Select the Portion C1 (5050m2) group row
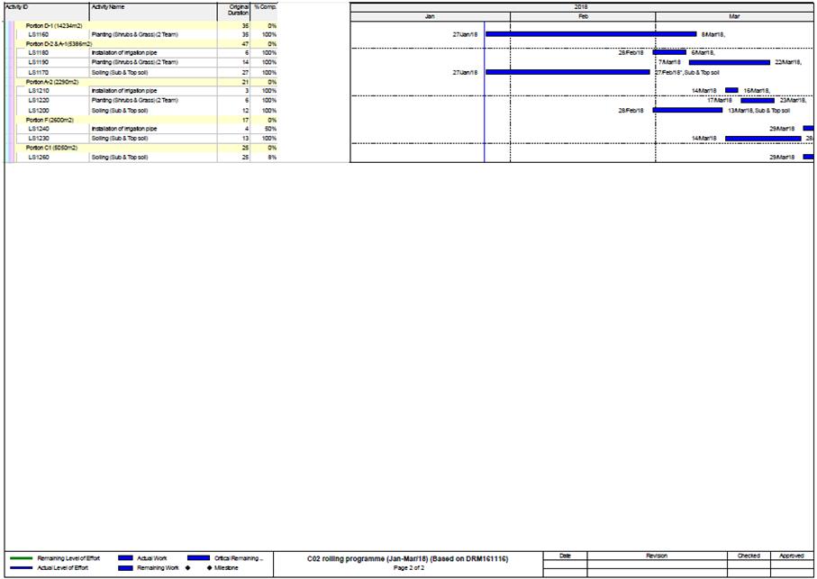Screen dimensions: 817x579 point(147,148)
